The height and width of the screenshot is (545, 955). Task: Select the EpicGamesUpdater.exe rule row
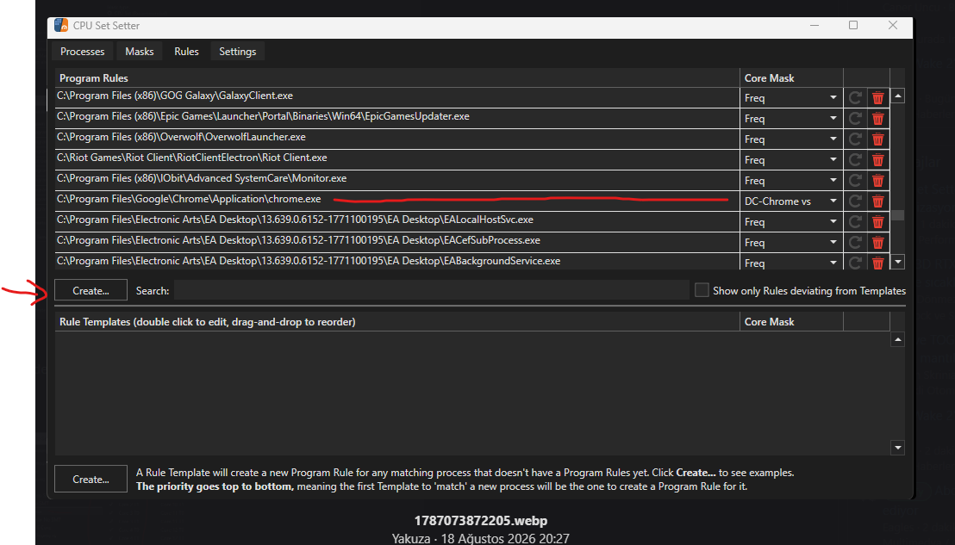tap(397, 117)
